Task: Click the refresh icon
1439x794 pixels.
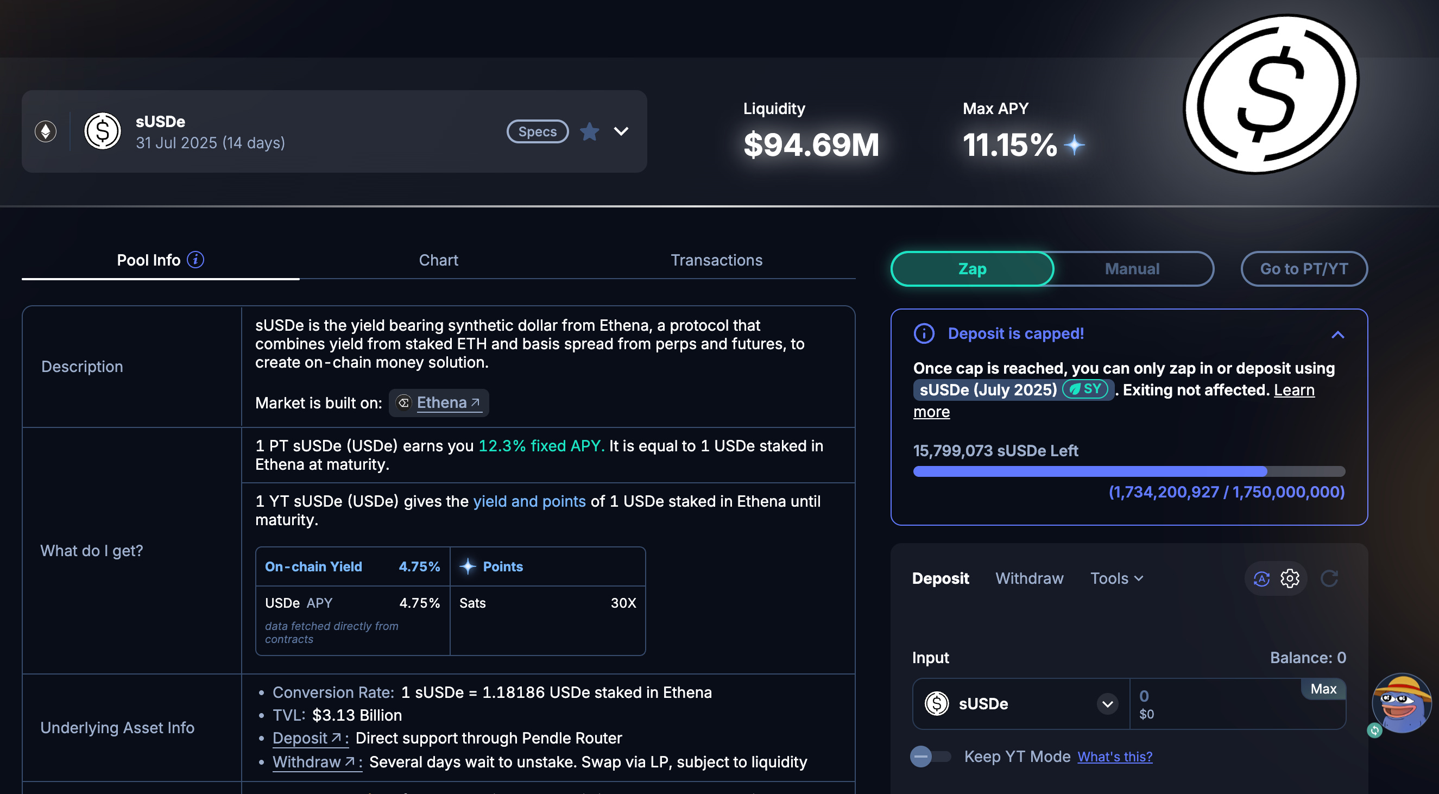Action: click(x=1329, y=578)
